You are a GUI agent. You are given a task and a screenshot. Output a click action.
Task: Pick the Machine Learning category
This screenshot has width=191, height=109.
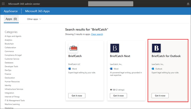pyautogui.click(x=12, y=104)
